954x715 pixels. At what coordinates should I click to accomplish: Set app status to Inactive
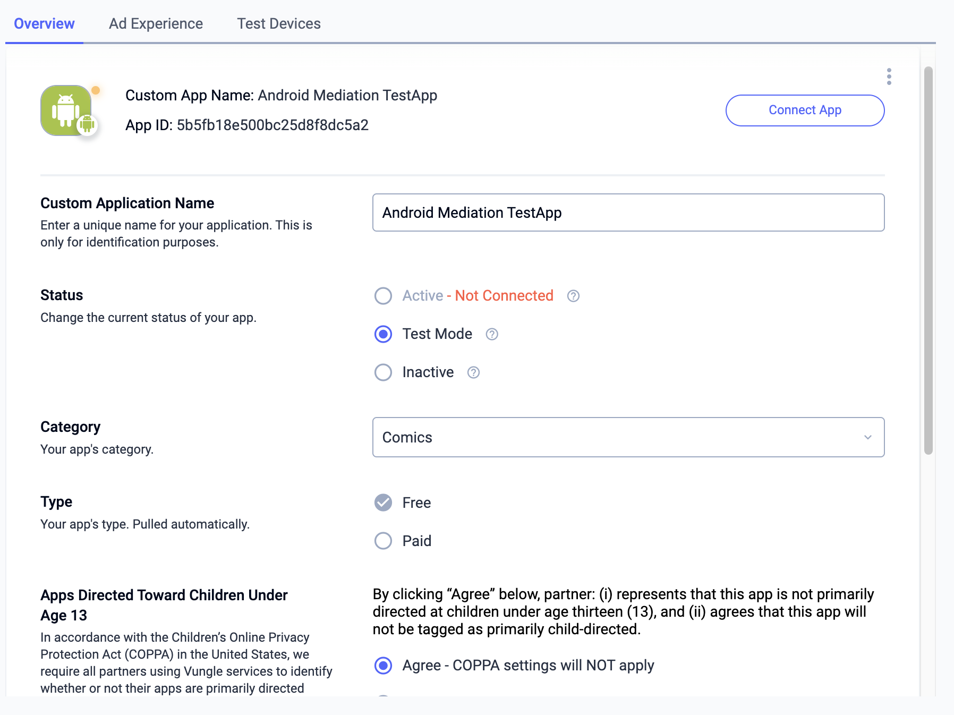[383, 372]
